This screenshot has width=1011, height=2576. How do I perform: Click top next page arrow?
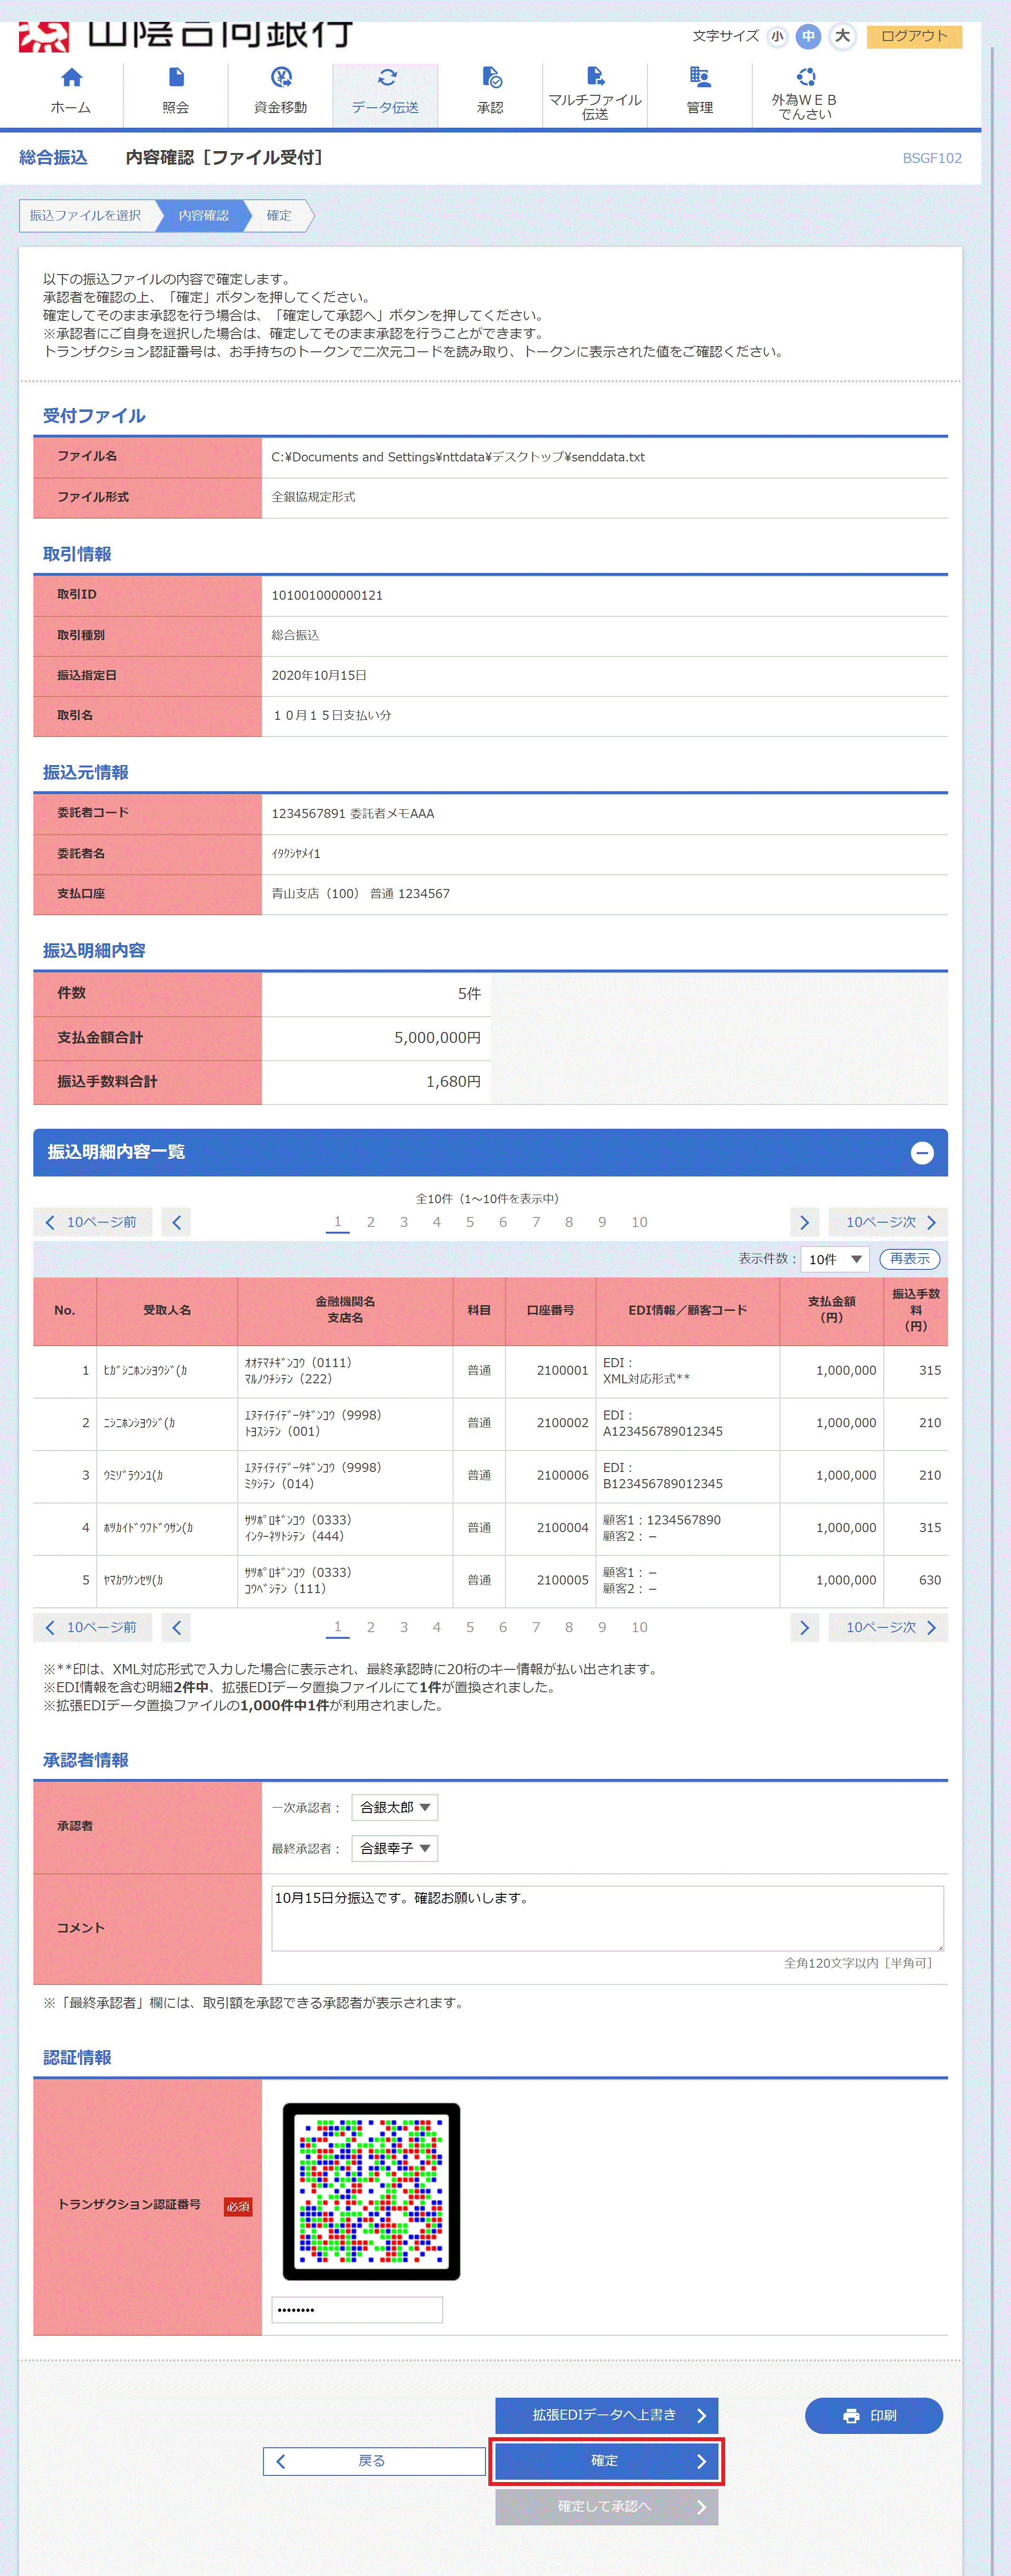click(805, 1222)
